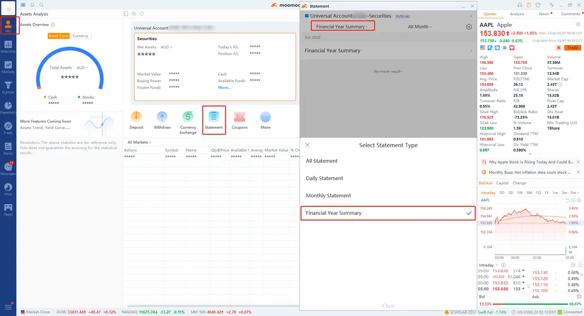
Task: Click the Assets Overview info icon
Action: coord(53,25)
